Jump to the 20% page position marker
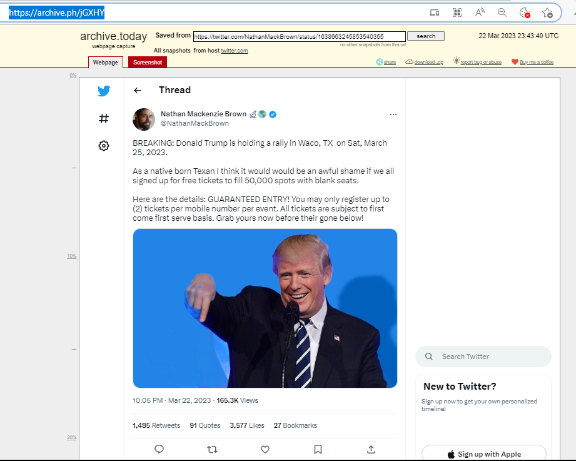576x461 pixels. pyautogui.click(x=72, y=437)
